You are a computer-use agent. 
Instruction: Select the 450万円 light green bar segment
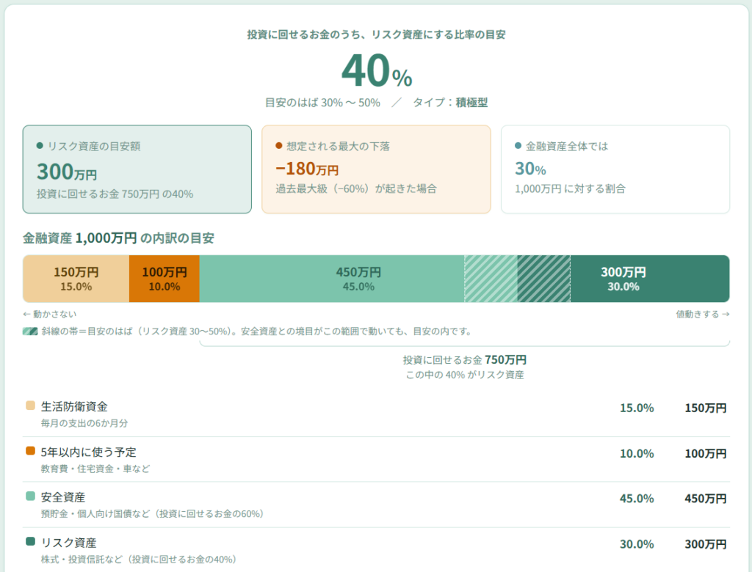coord(332,279)
